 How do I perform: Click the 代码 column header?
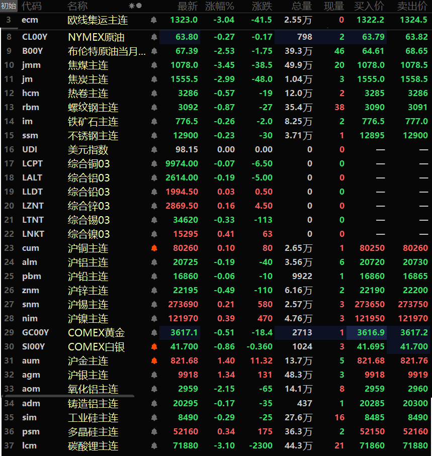click(x=32, y=6)
